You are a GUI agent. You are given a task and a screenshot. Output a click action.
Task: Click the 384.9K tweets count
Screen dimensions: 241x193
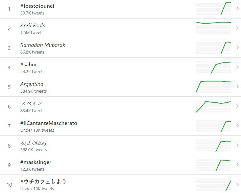pyautogui.click(x=33, y=91)
